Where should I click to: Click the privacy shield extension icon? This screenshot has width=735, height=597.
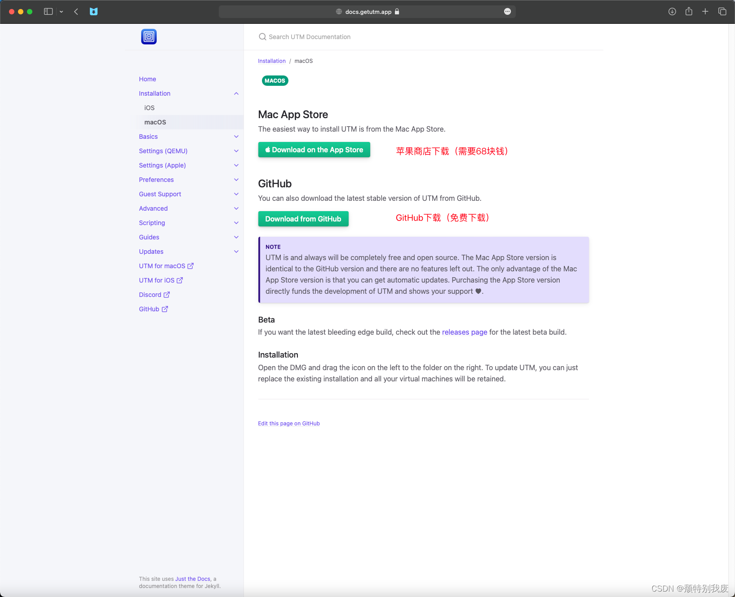pyautogui.click(x=93, y=12)
